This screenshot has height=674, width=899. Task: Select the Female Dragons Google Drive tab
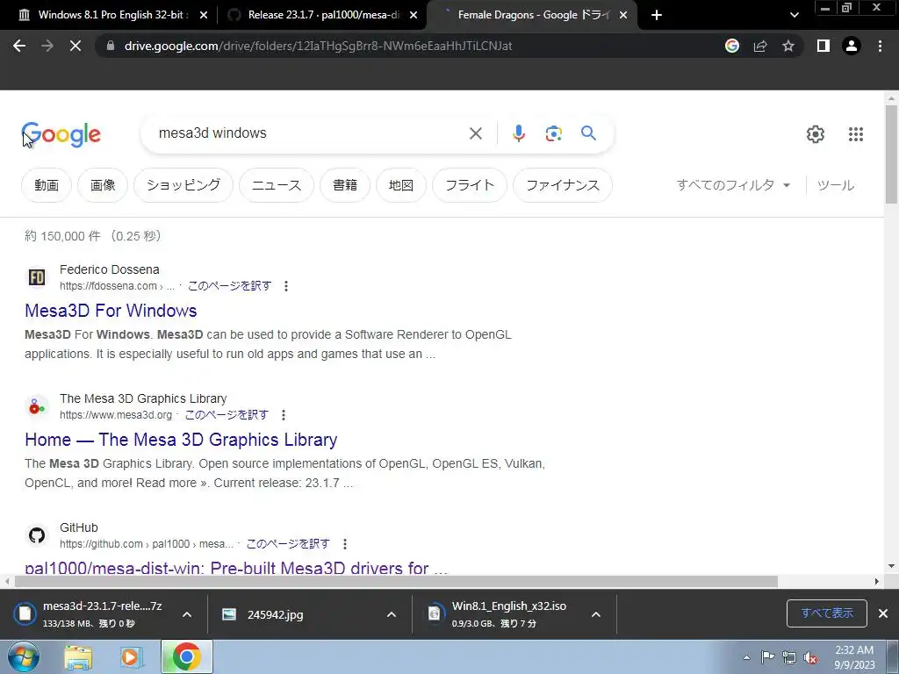pos(532,15)
